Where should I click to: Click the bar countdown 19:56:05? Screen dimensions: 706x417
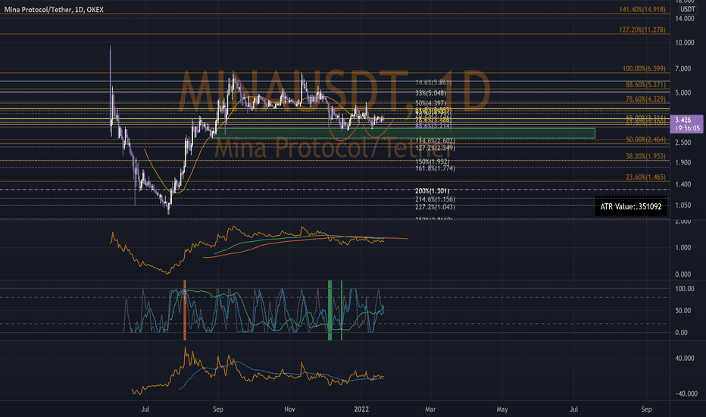688,128
